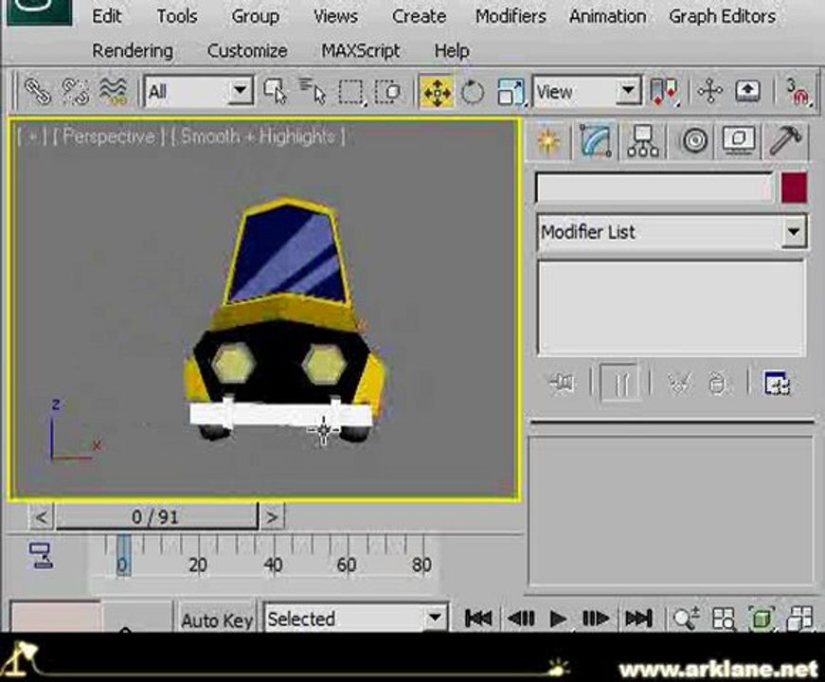Click Select and Manipulate icon

point(709,92)
